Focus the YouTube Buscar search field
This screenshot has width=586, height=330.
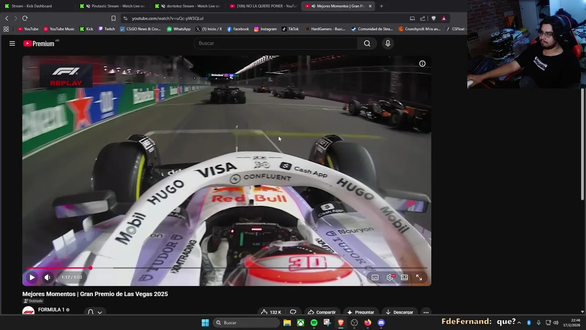coord(276,43)
